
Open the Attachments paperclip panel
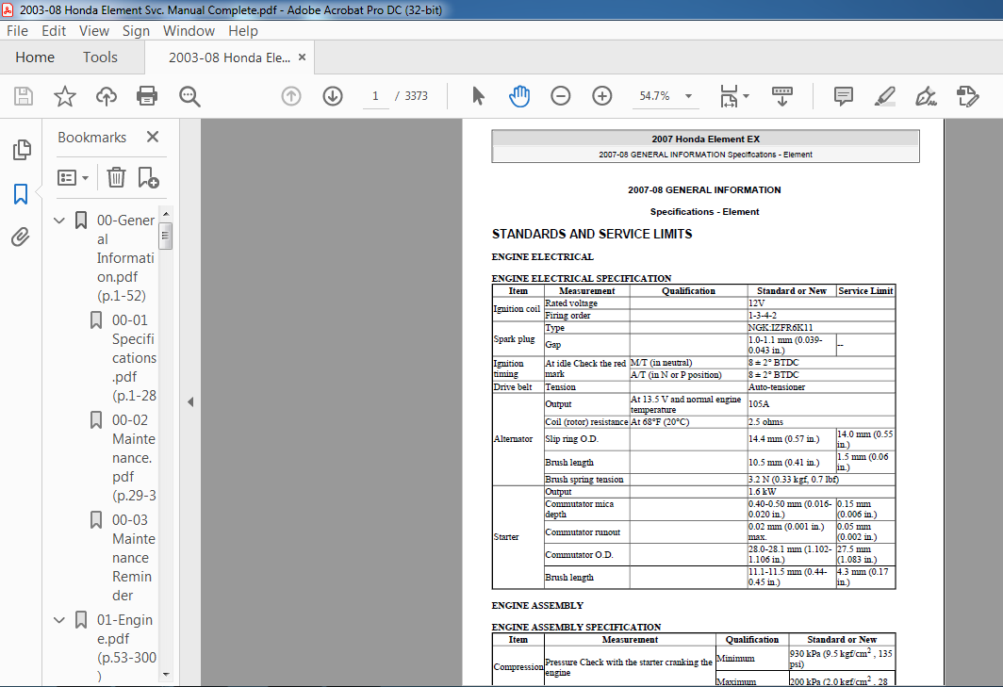click(21, 237)
